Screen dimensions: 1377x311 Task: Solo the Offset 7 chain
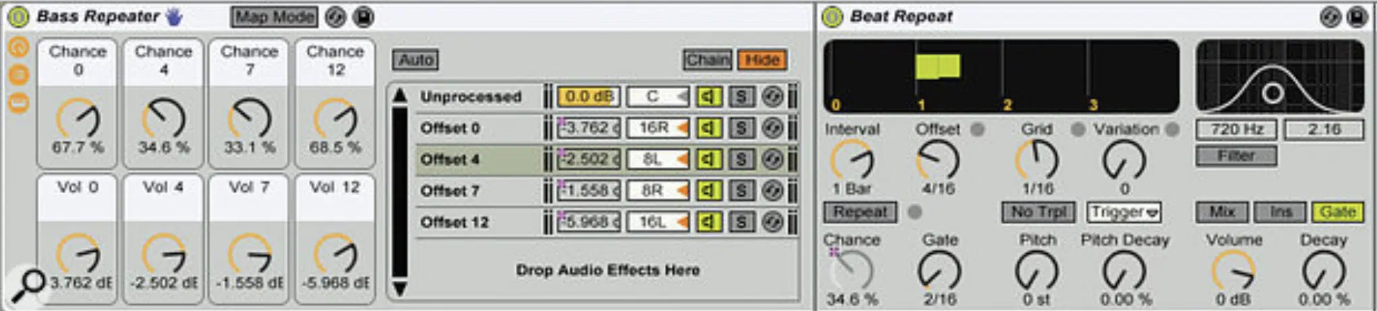[x=741, y=191]
